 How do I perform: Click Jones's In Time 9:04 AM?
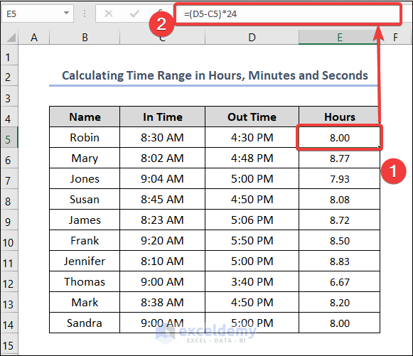163,178
